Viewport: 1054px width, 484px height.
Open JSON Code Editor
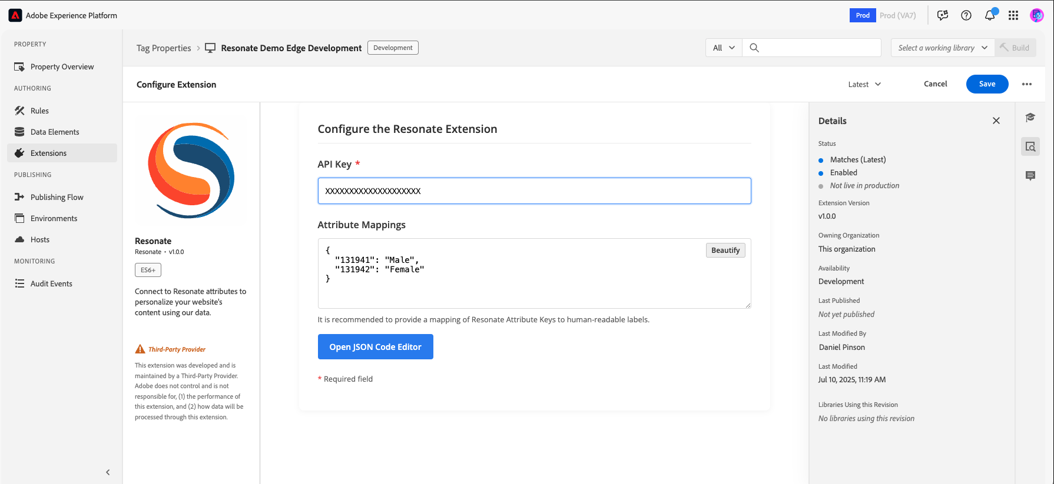click(375, 347)
